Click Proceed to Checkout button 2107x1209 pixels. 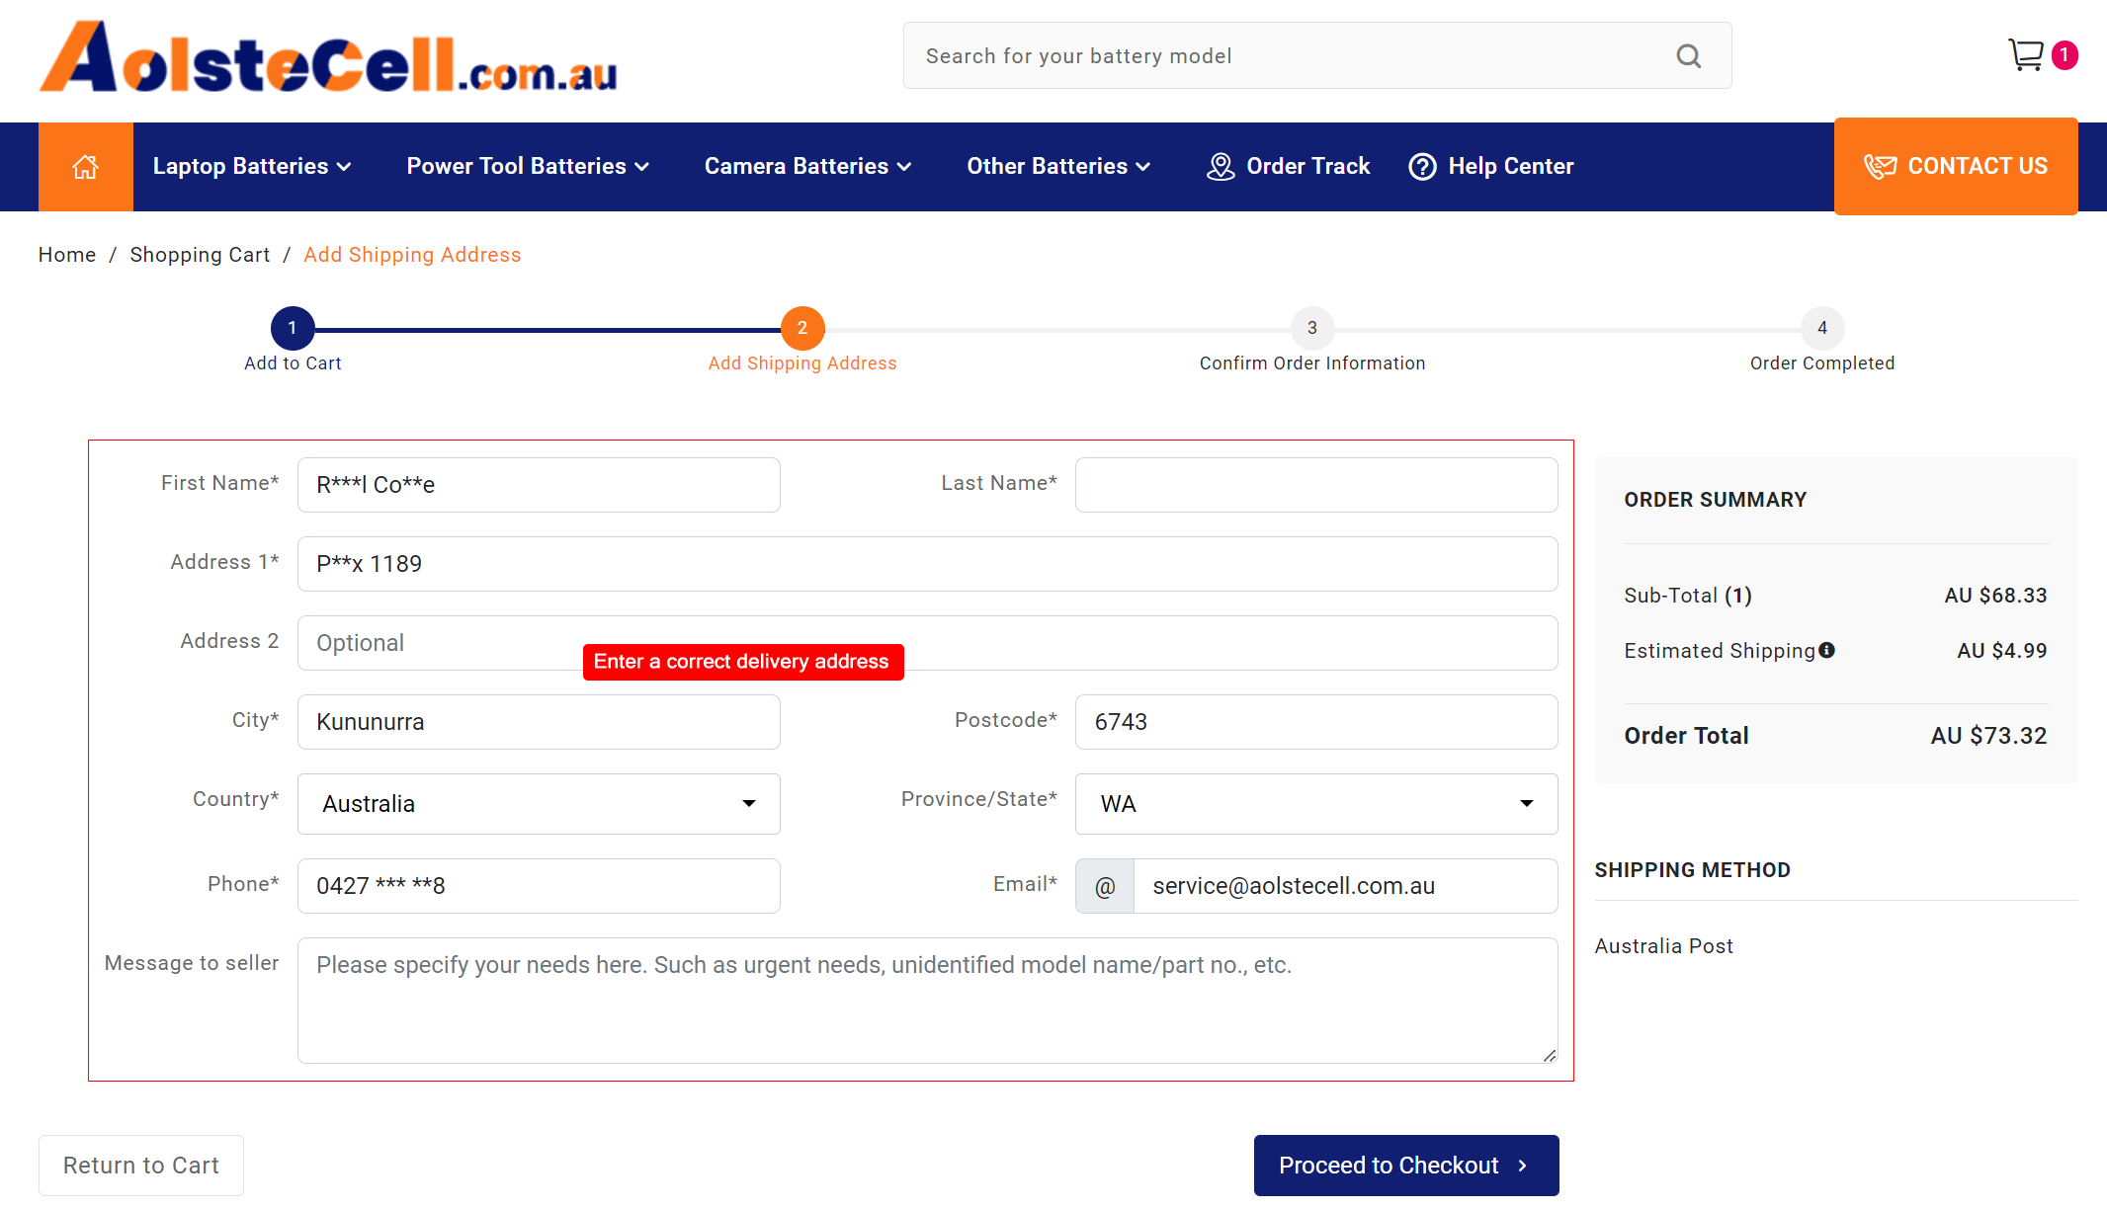click(1406, 1166)
